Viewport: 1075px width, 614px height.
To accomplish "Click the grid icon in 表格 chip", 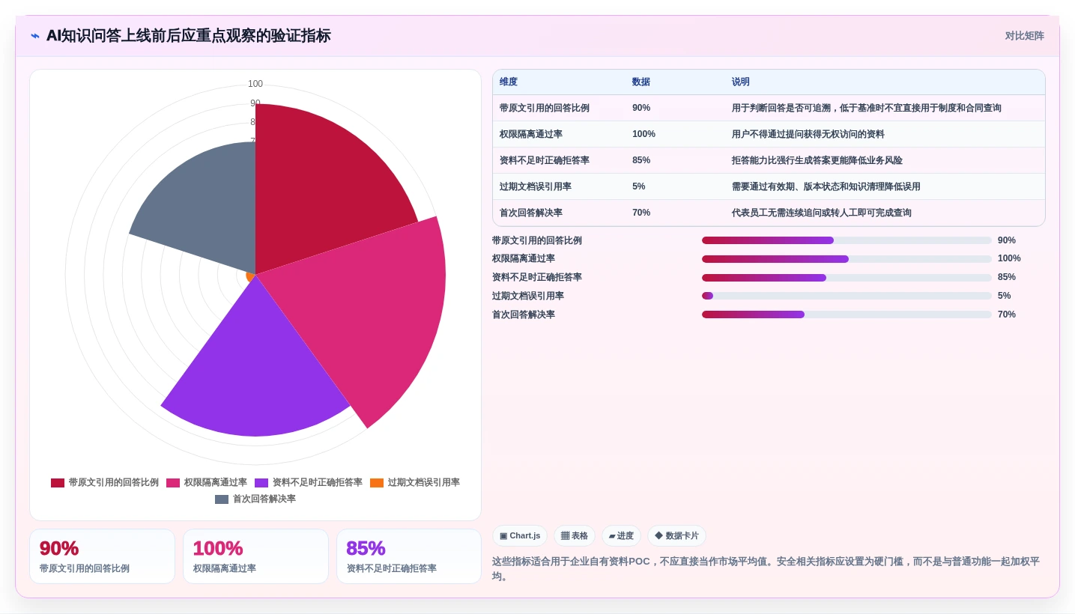I will point(565,536).
